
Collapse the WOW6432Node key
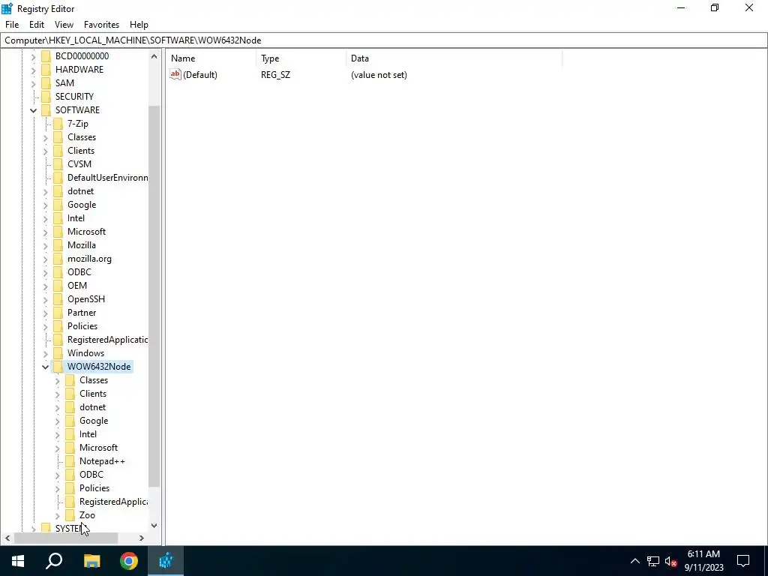46,367
